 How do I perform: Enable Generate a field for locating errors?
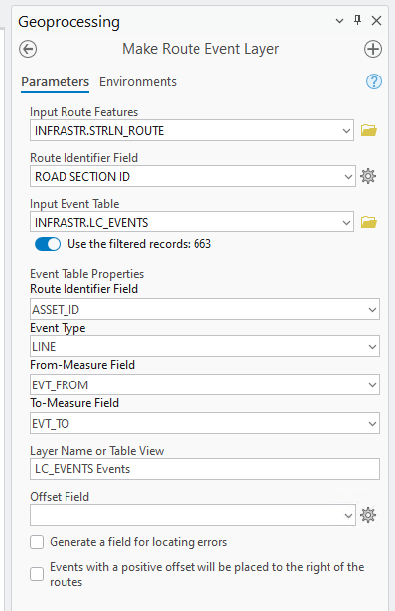[37, 542]
